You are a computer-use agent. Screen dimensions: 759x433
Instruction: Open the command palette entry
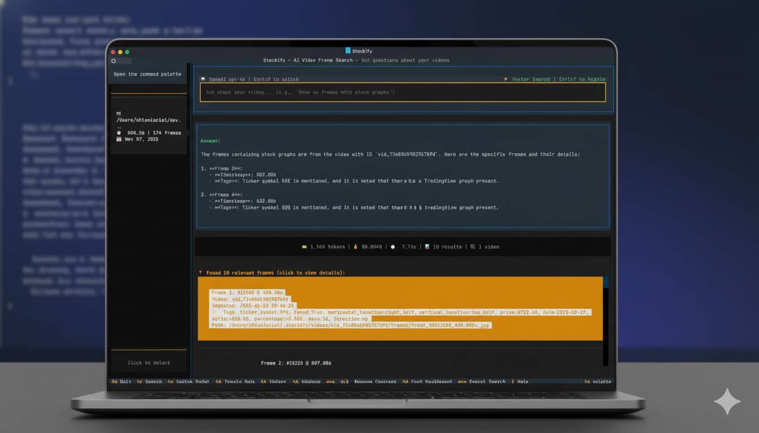click(147, 74)
